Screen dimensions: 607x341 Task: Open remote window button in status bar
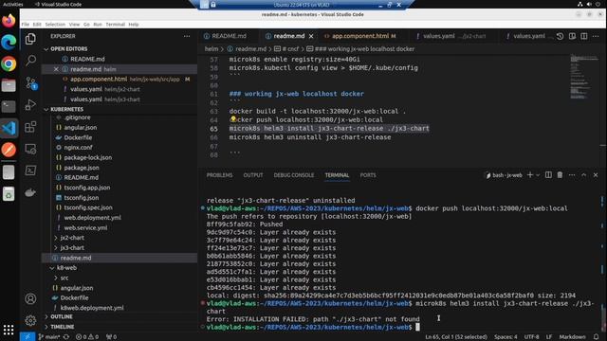point(28,337)
